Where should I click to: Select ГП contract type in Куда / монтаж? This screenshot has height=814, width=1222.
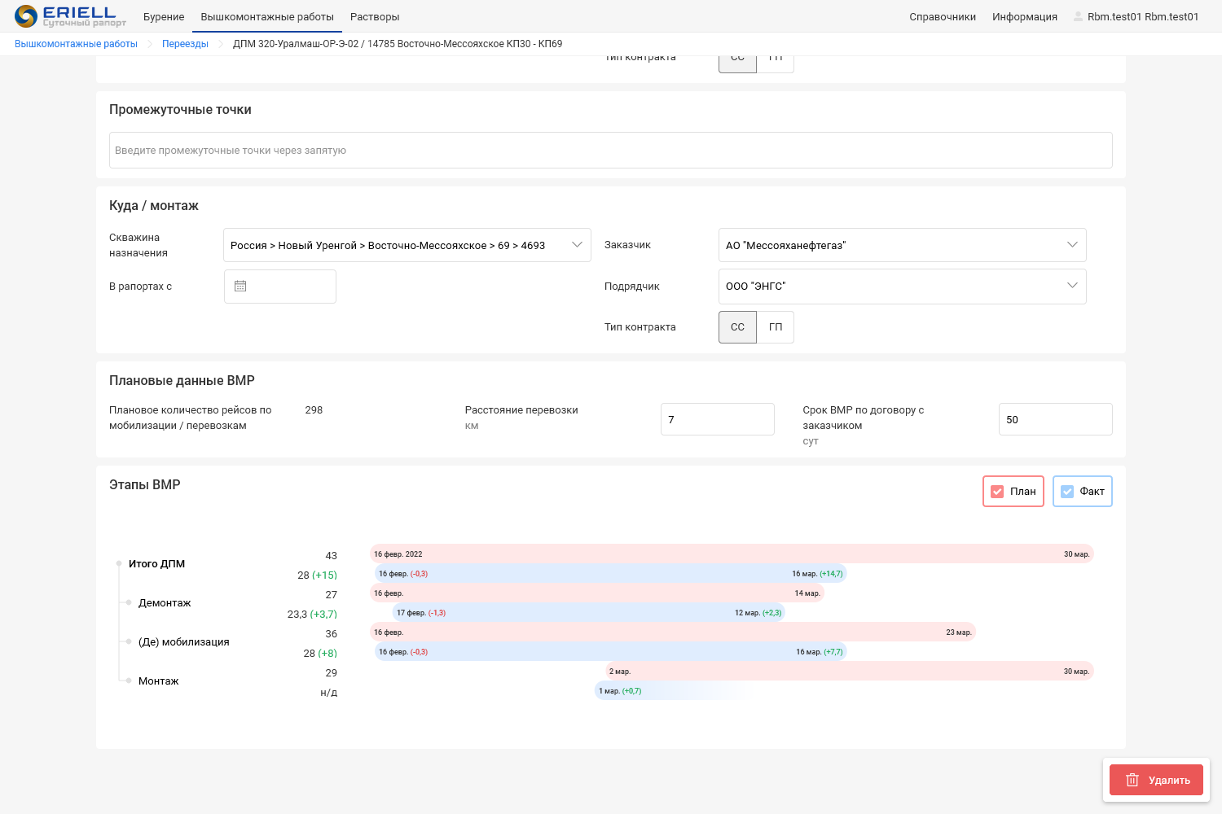[776, 327]
